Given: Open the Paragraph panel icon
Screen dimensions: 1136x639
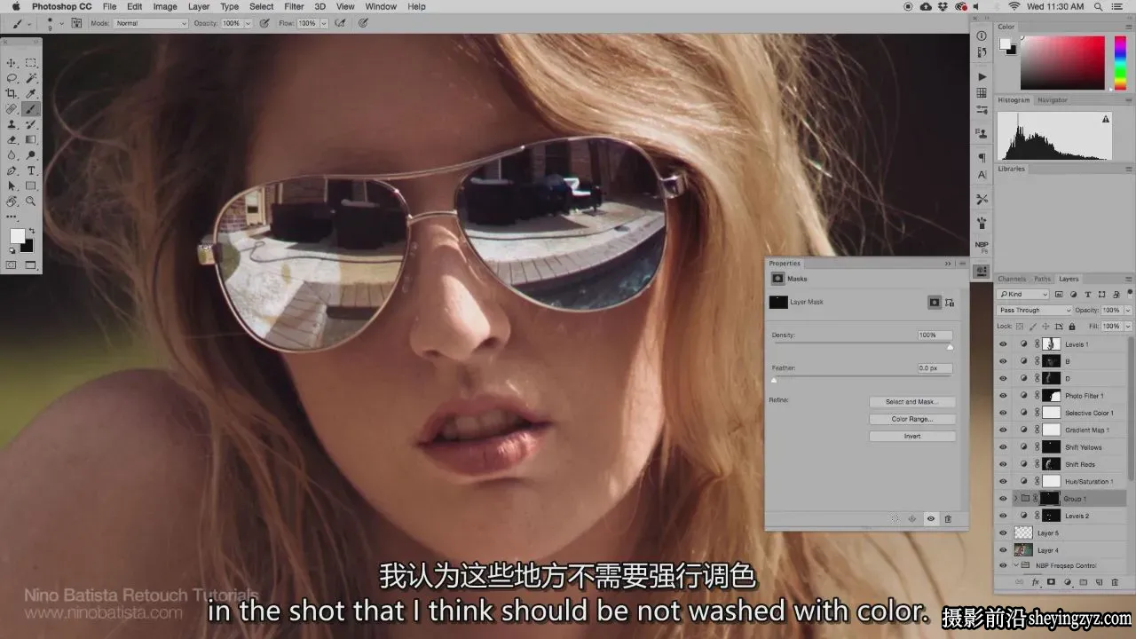Looking at the screenshot, I should 982,157.
